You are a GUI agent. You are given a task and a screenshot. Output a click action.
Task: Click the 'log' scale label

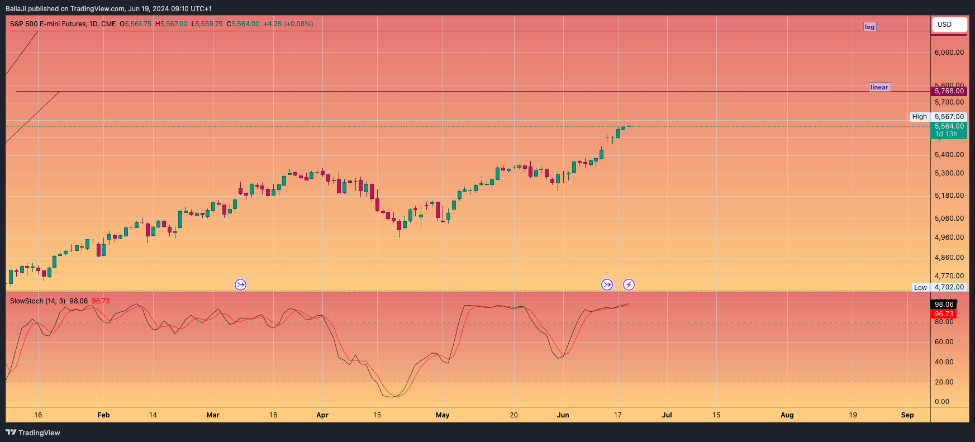pos(869,27)
